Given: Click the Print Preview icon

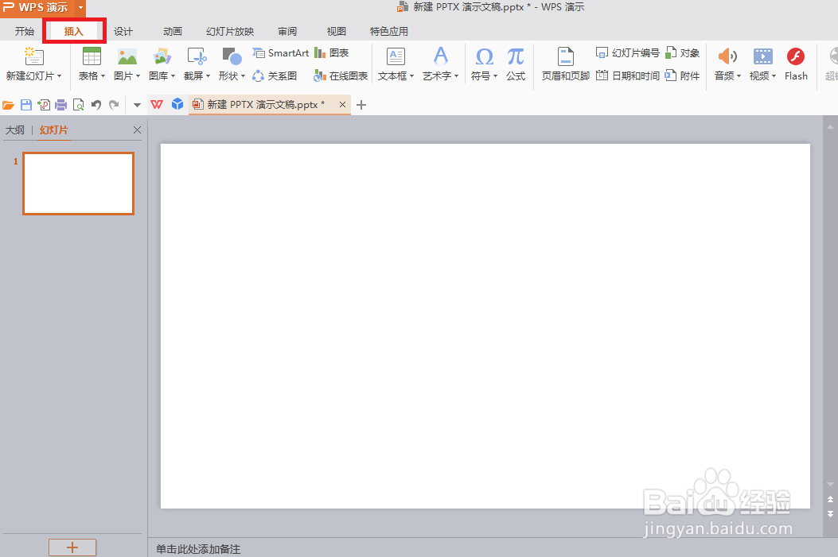Looking at the screenshot, I should click(79, 105).
